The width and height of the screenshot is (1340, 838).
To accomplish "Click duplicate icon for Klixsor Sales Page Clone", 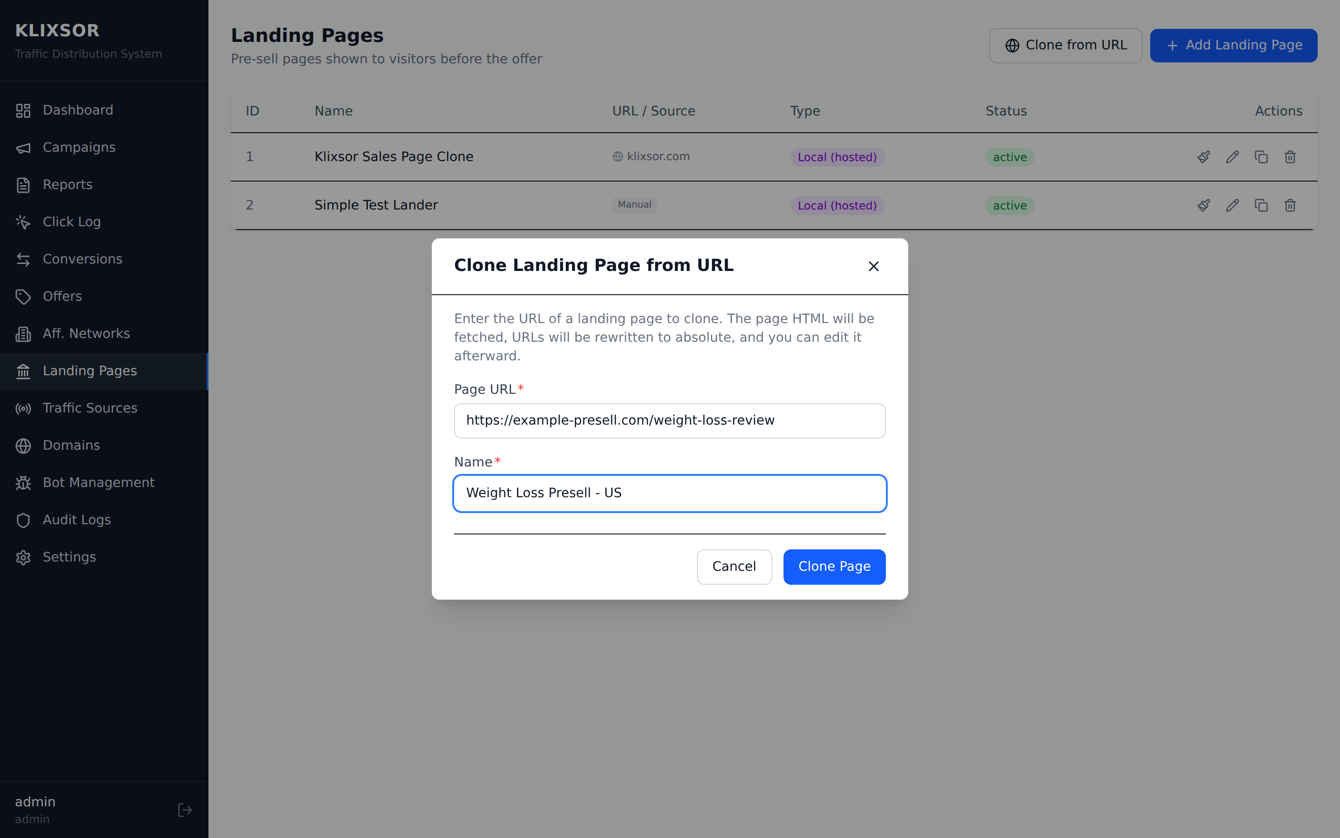I will click(x=1261, y=157).
